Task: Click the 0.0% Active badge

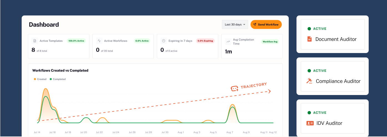Action: click(142, 41)
